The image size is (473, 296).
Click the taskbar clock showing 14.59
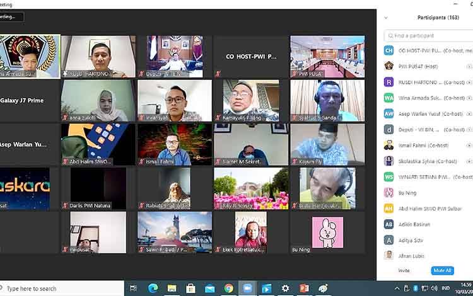(466, 285)
